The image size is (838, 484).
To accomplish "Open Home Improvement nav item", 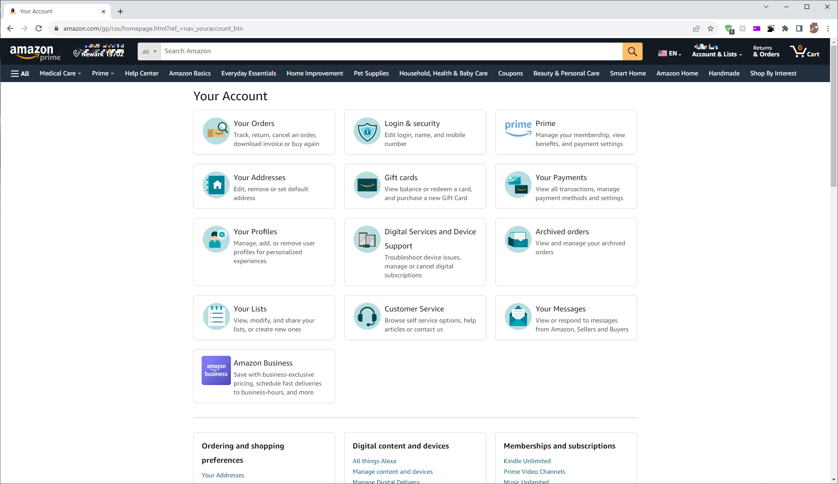I will (x=315, y=74).
